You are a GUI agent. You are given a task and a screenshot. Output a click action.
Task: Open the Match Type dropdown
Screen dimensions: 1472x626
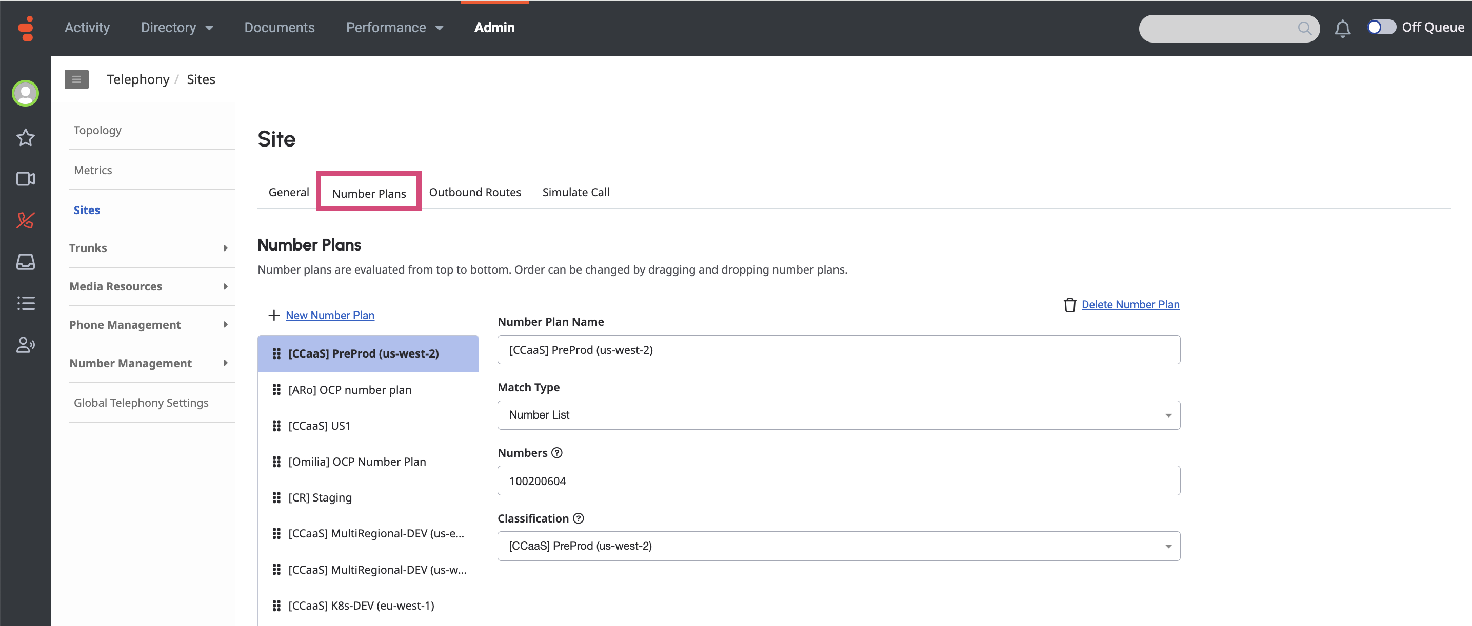838,415
